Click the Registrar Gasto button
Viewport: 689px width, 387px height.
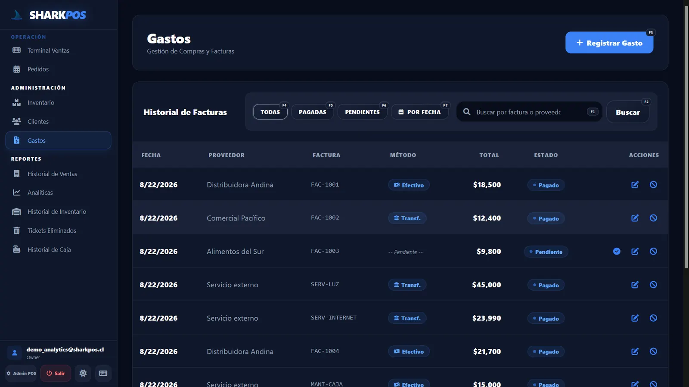(x=609, y=43)
